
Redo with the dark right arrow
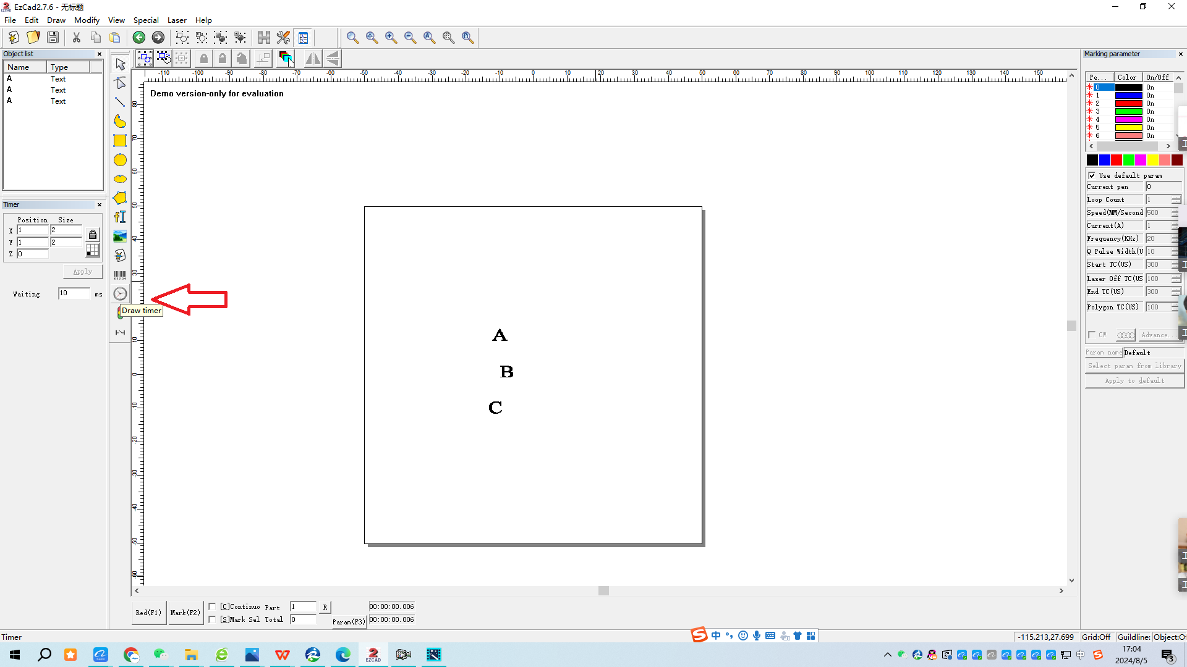pyautogui.click(x=158, y=38)
